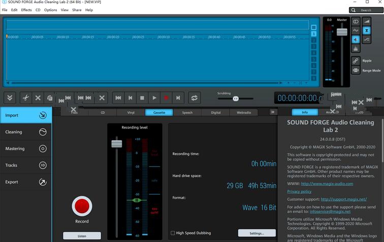Open the Share menu

pos(77,10)
